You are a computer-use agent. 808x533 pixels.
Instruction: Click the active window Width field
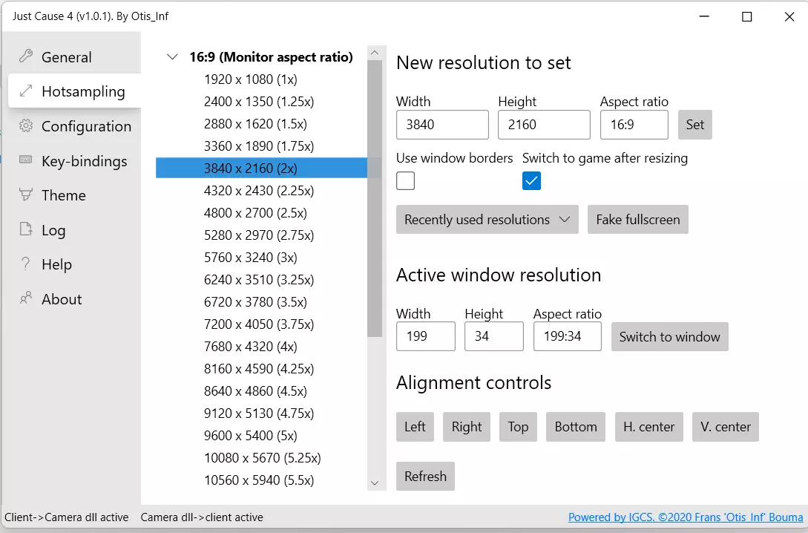point(426,336)
